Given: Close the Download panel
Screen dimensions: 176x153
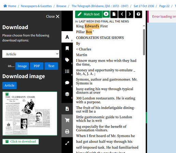Looking at the screenshot, I should tap(53, 16).
